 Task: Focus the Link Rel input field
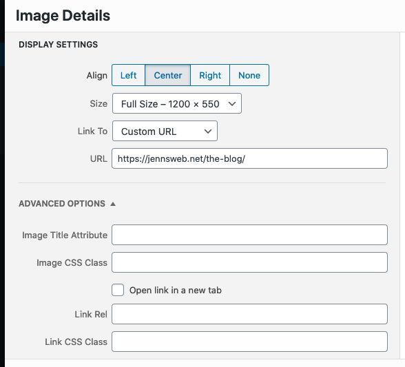coord(249,314)
